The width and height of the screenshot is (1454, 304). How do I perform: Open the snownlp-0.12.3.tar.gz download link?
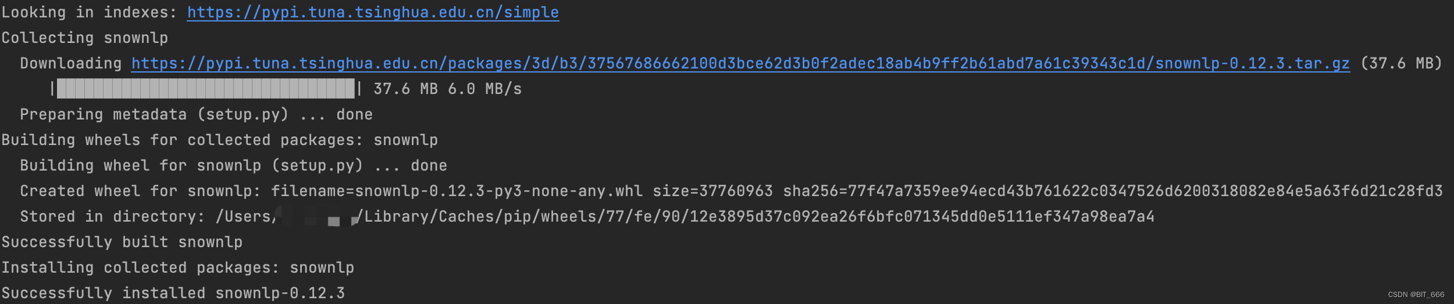click(740, 63)
